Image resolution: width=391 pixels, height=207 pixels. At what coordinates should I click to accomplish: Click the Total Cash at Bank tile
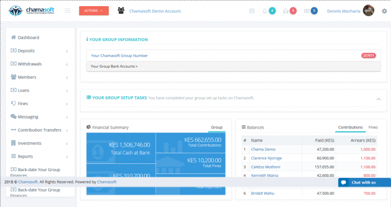[x=121, y=148]
